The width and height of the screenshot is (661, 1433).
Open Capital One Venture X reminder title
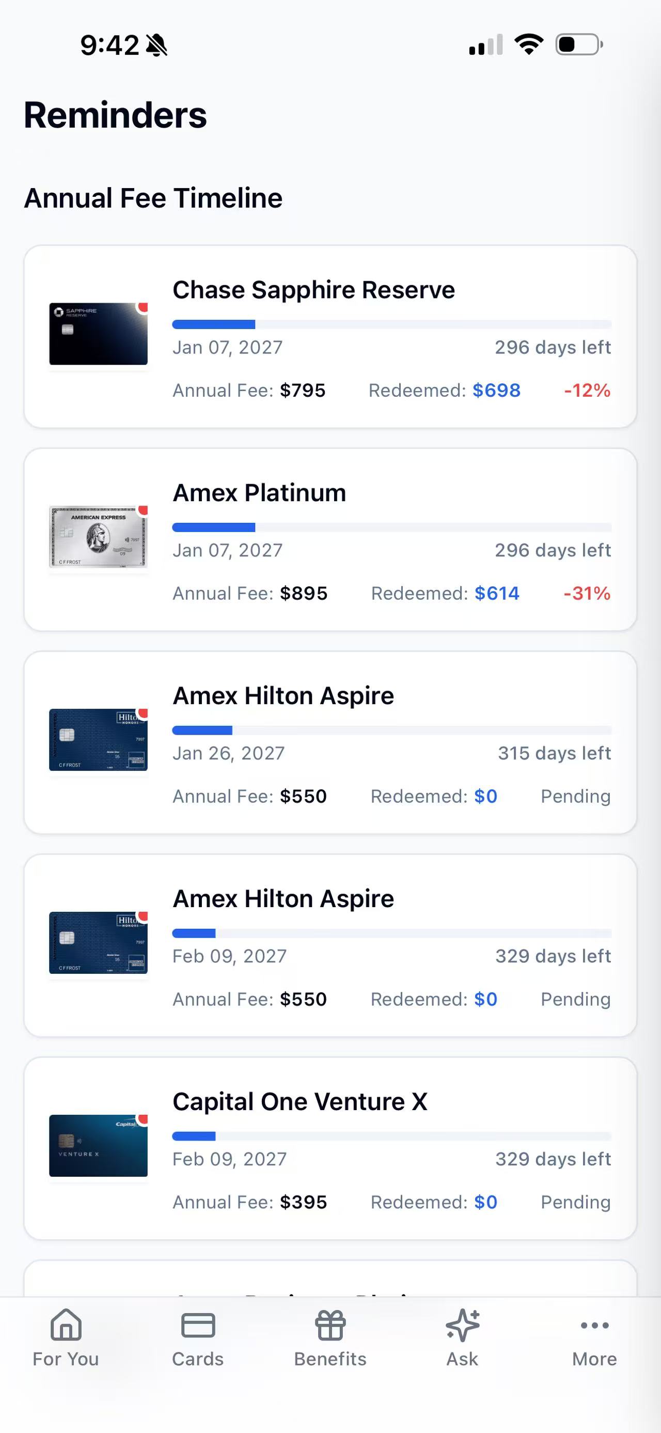(x=300, y=1101)
